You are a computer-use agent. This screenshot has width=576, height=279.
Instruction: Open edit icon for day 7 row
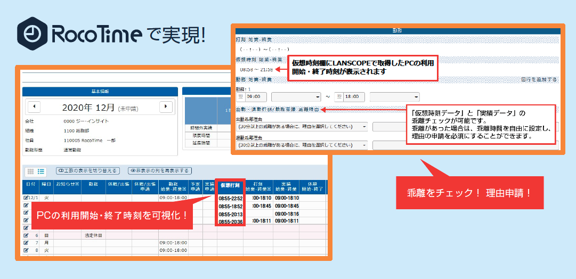tap(26, 243)
